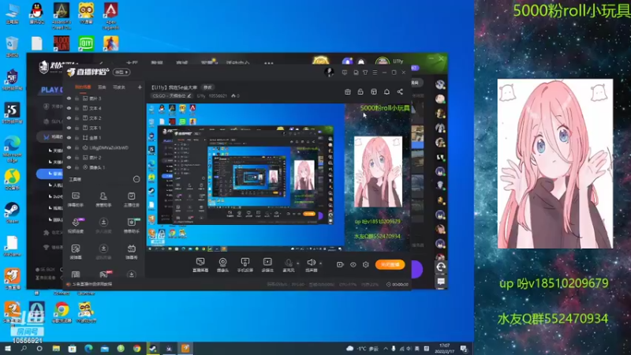
Task: Open the notification bell above the preview
Action: tap(386, 92)
